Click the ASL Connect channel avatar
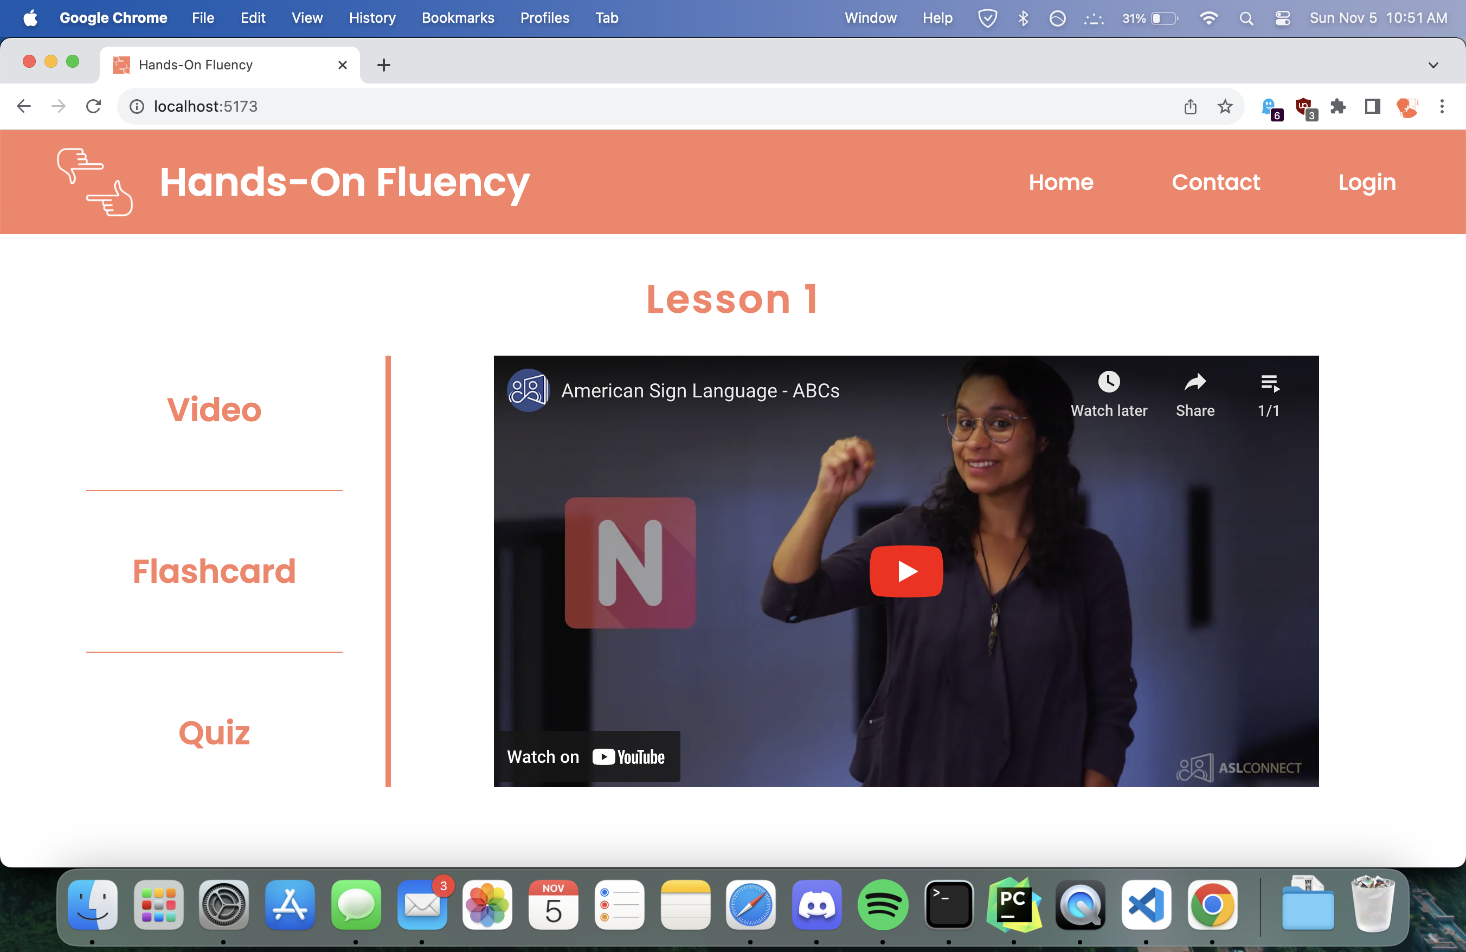This screenshot has height=952, width=1466. 528,390
